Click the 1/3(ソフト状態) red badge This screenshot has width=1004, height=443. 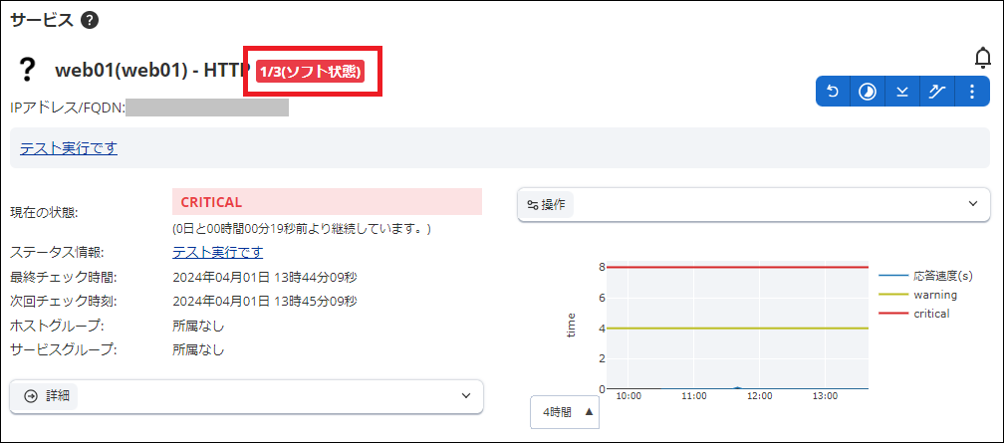pyautogui.click(x=310, y=72)
